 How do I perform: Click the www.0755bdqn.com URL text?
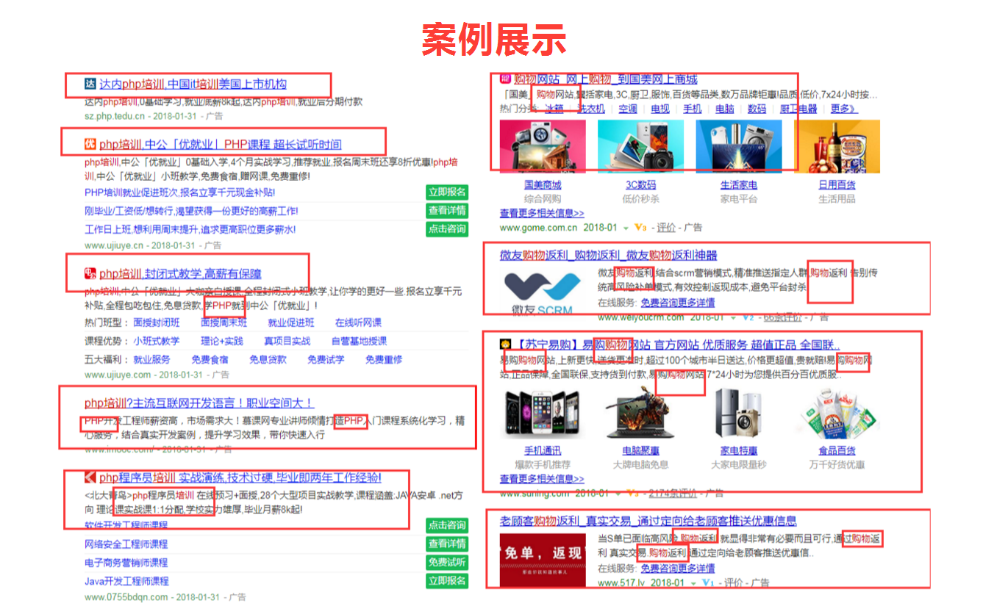tap(126, 597)
